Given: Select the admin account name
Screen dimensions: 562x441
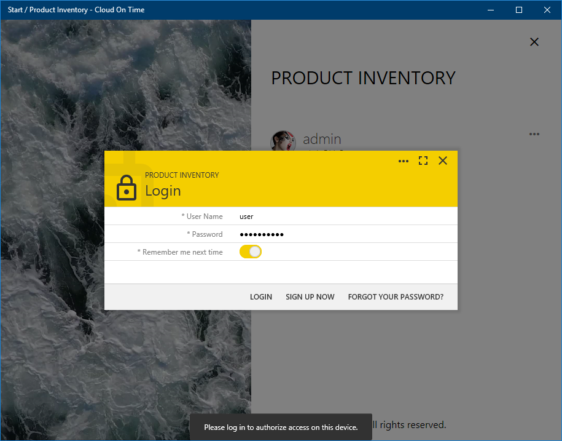Looking at the screenshot, I should coord(322,140).
